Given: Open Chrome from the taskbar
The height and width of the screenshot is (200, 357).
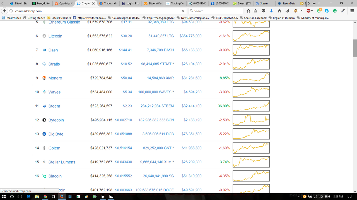Looking at the screenshot, I should (x=45, y=197).
